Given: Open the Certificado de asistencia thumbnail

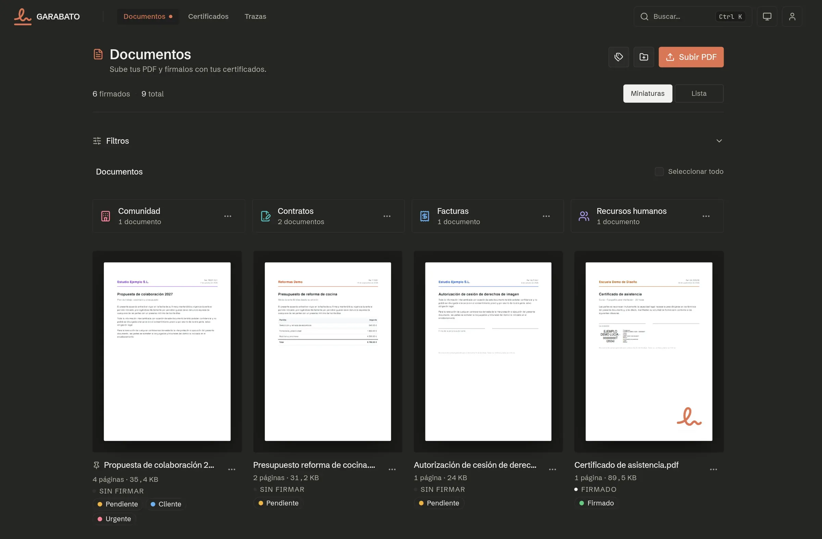Looking at the screenshot, I should coord(649,351).
